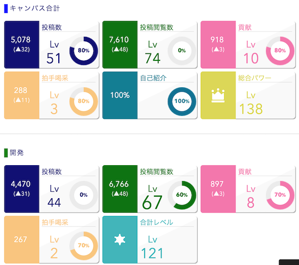Select the 開発 section's 投稿数 heading
299x265 pixels.
pos(52,172)
